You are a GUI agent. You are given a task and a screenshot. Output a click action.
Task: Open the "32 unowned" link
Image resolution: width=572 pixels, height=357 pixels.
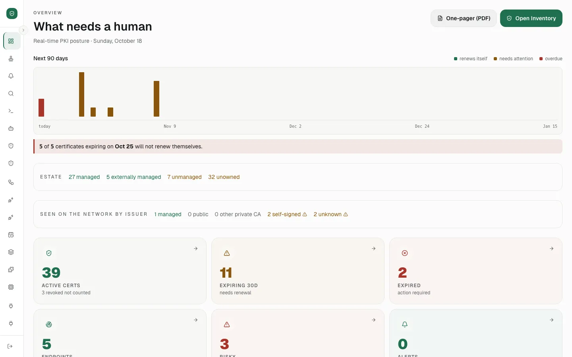224,177
